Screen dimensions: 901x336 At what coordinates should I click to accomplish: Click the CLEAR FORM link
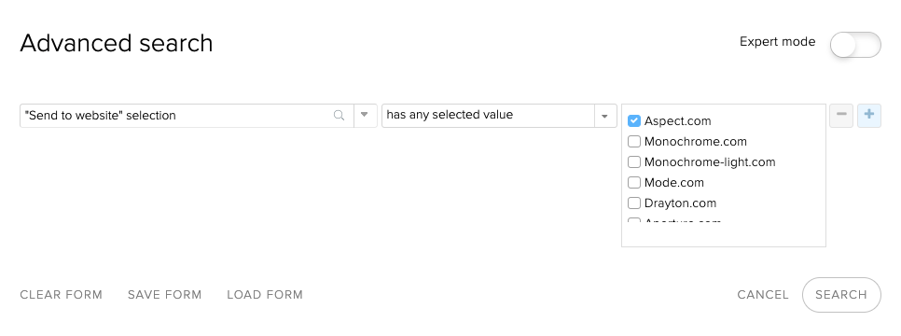[61, 295]
